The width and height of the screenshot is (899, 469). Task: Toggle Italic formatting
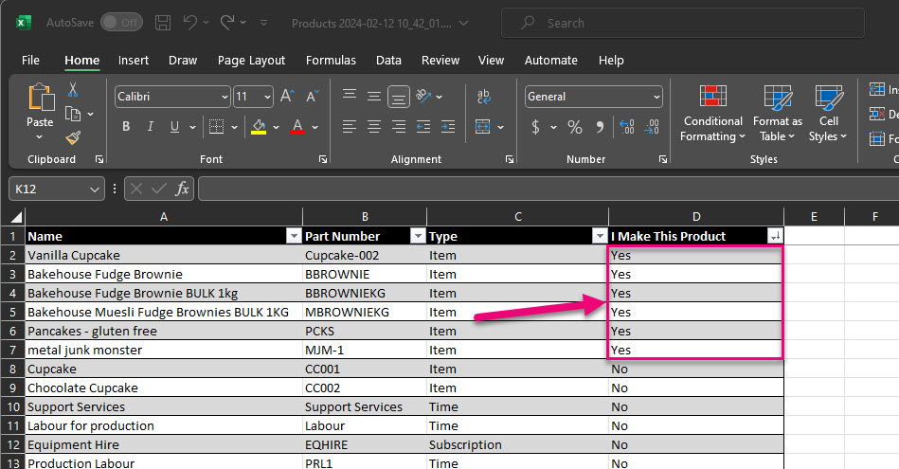coord(150,127)
